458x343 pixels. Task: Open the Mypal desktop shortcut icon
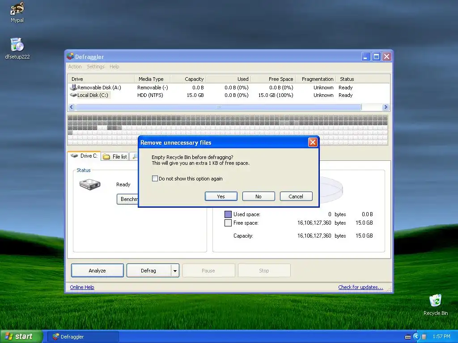(17, 9)
